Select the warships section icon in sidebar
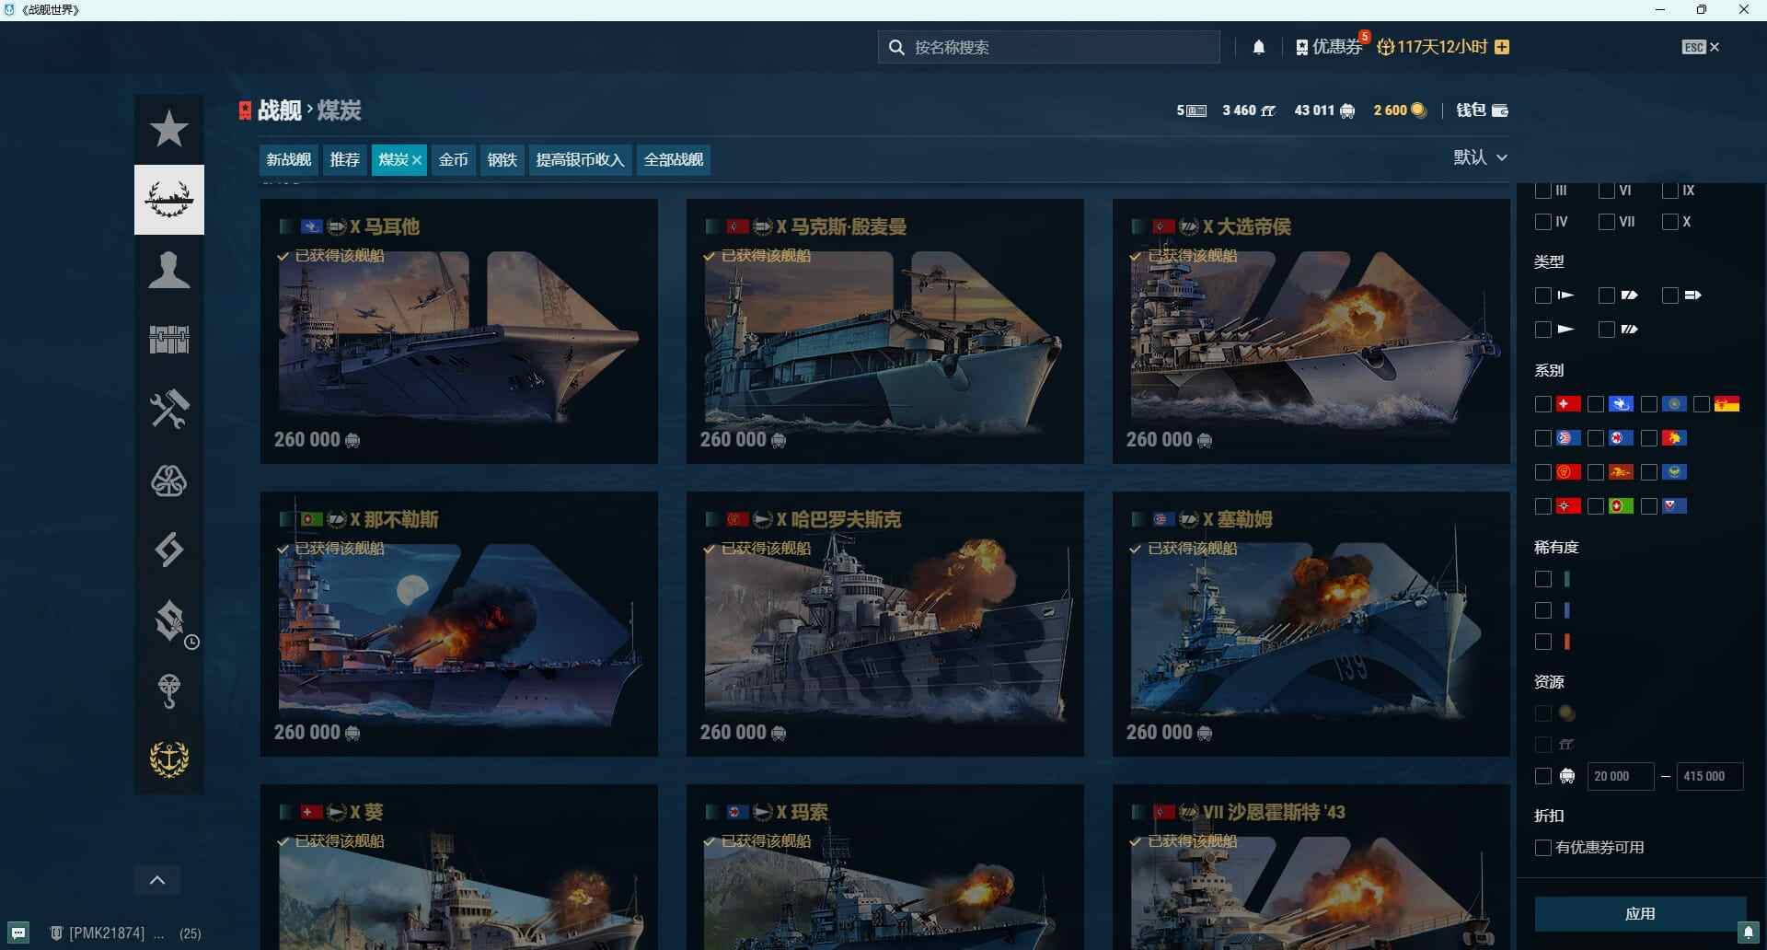Screen dimensions: 1767x950 (x=169, y=200)
